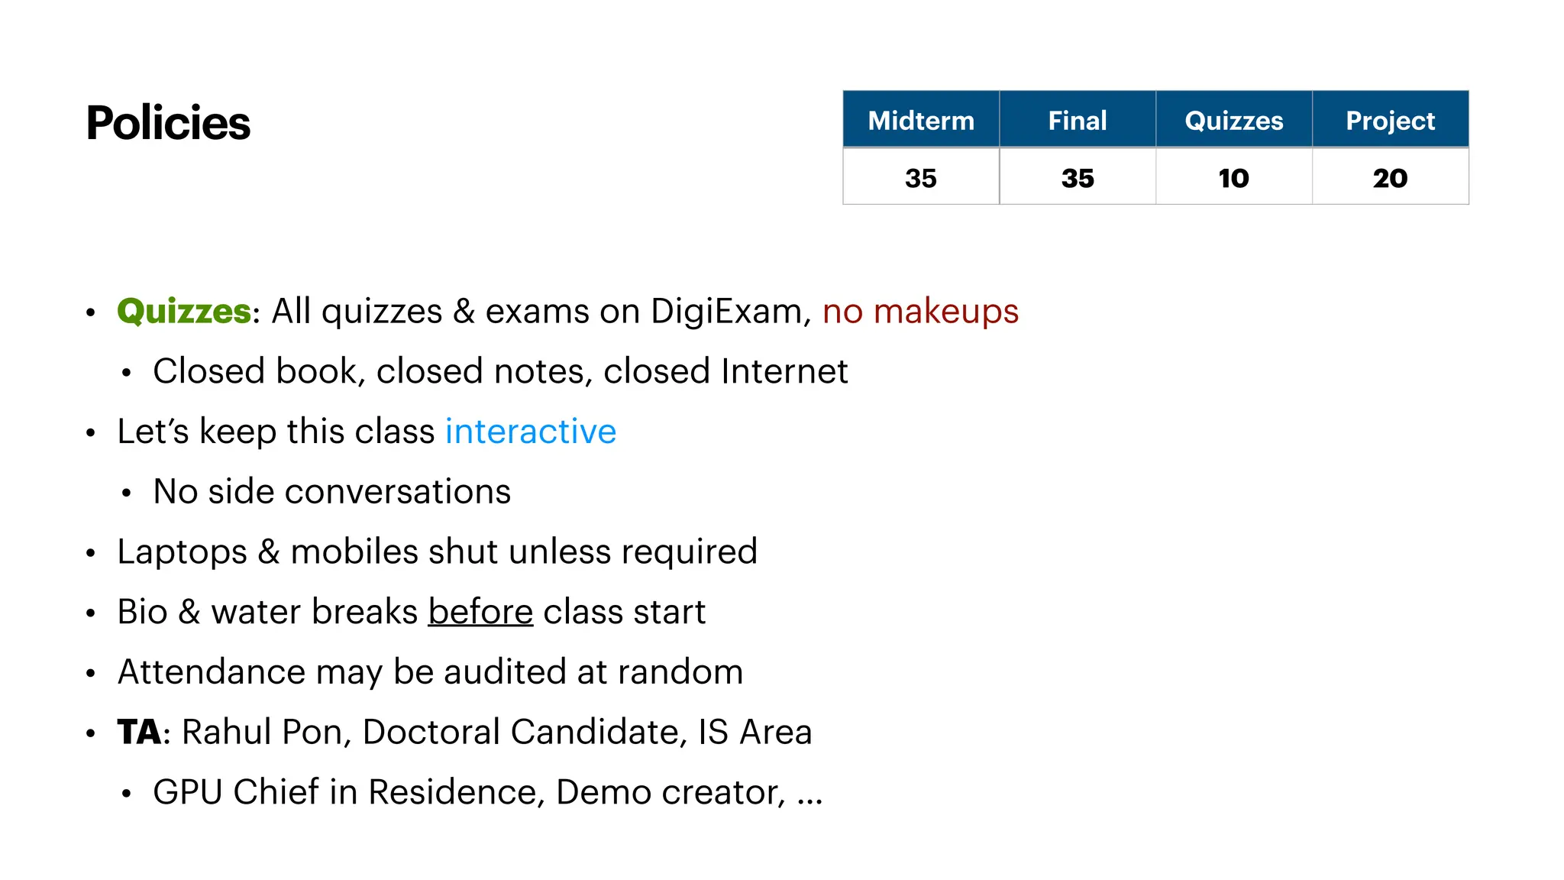Click the green Quizzes bullet label
Viewport: 1564px width, 880px height.
click(x=184, y=312)
